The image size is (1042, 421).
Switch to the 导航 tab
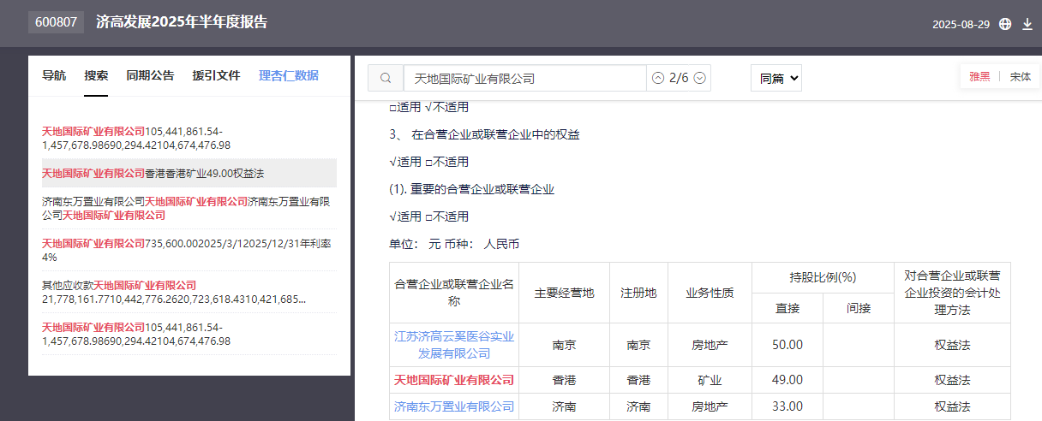(x=54, y=75)
